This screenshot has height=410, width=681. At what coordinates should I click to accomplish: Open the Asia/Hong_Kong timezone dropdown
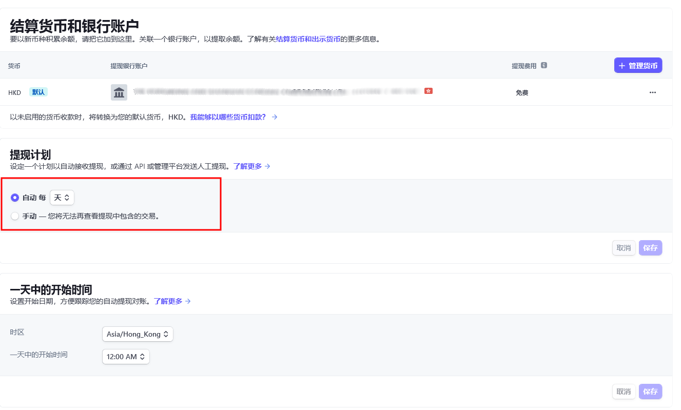[x=138, y=334]
